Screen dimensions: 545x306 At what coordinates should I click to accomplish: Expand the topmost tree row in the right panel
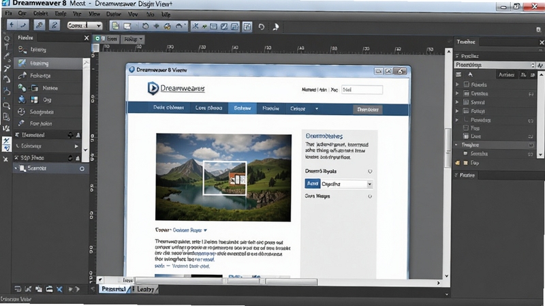[x=457, y=84]
